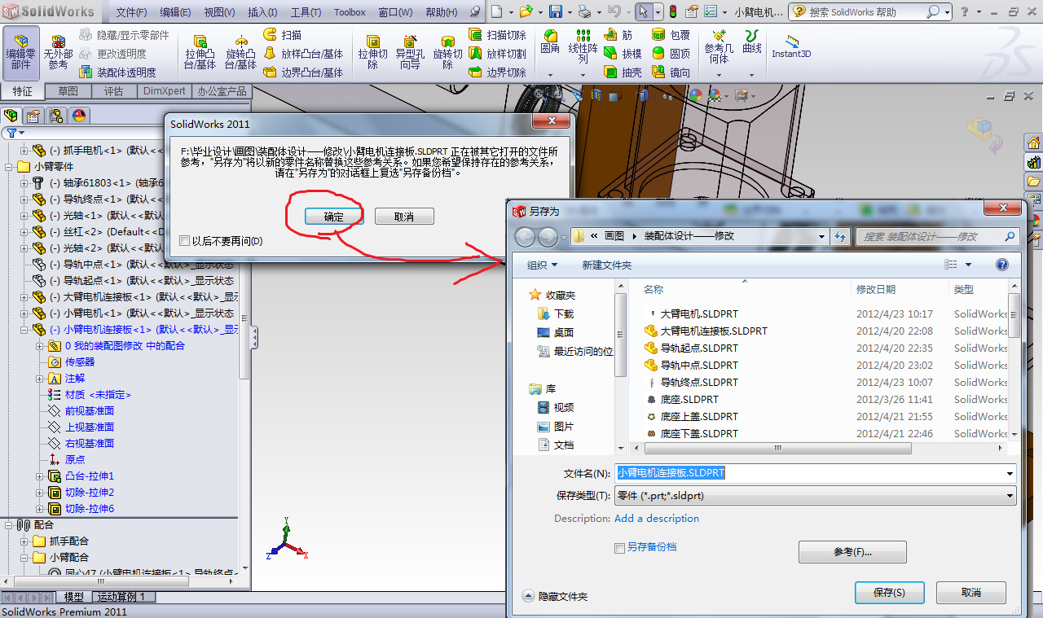
Task: Select the 放样凸台/基体 loft tool
Action: click(x=303, y=53)
